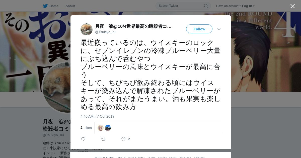Follow @Tsukiyo_rui
Viewport: 301px width, 158px height.
coord(199,29)
